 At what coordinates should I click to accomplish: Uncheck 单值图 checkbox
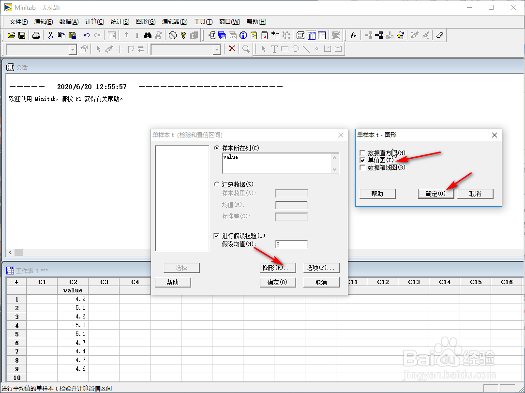point(362,160)
